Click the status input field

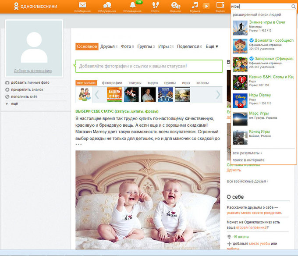pyautogui.click(x=149, y=66)
